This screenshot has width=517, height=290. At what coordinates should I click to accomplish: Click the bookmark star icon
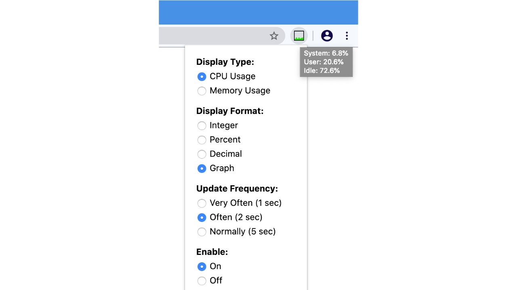(x=274, y=36)
